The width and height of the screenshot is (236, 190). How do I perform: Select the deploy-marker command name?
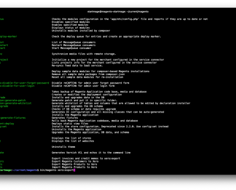(9, 37)
